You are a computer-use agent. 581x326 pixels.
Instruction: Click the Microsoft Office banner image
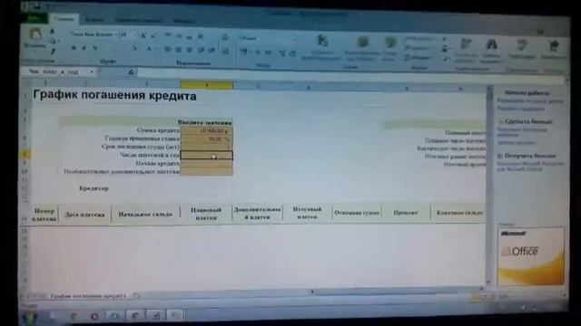[530, 255]
